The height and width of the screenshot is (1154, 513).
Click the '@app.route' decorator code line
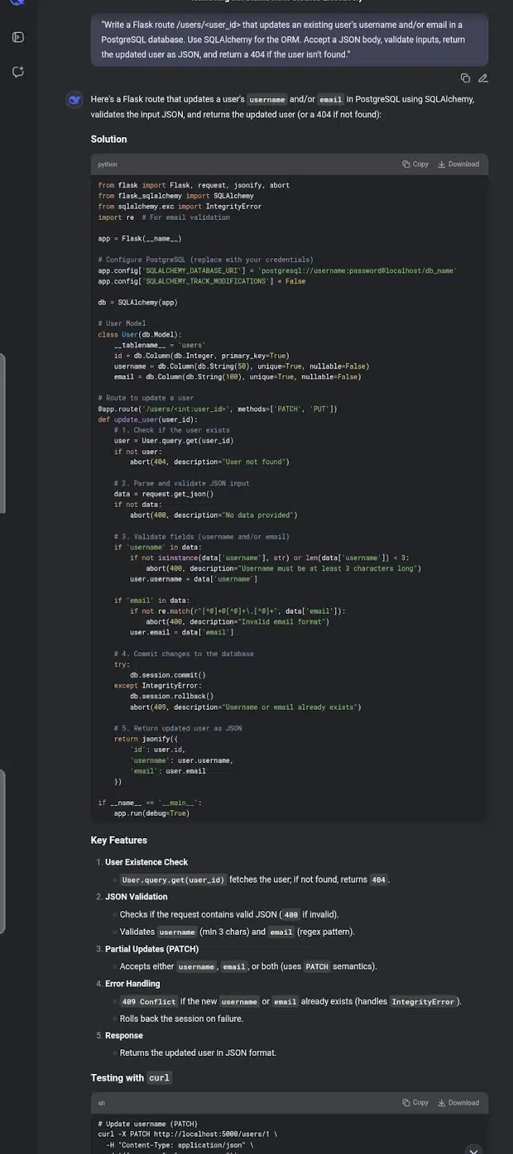[x=218, y=409]
